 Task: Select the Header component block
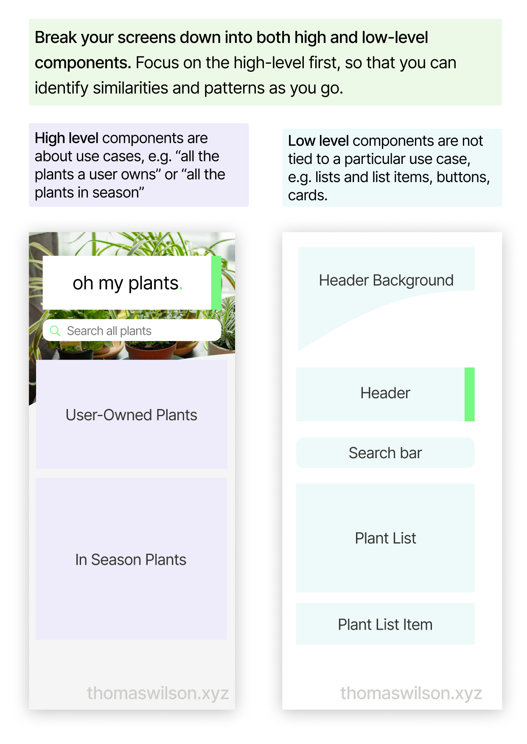click(380, 394)
